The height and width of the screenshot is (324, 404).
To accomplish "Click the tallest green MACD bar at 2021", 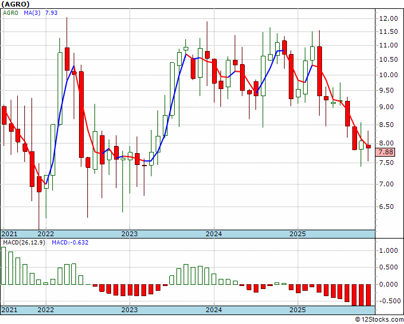I will 4,266.
